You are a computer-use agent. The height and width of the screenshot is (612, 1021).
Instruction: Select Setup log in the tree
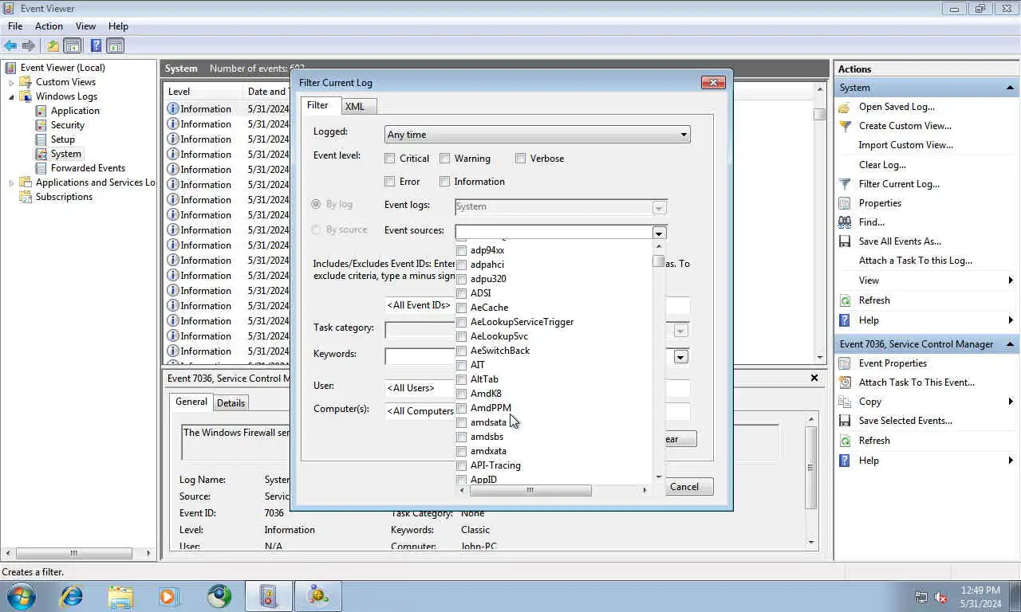(x=62, y=139)
